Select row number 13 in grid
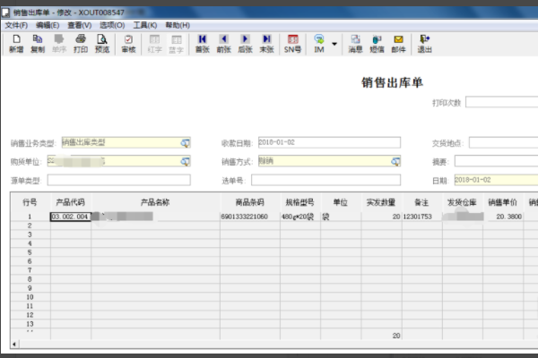The width and height of the screenshot is (538, 358). [30, 324]
